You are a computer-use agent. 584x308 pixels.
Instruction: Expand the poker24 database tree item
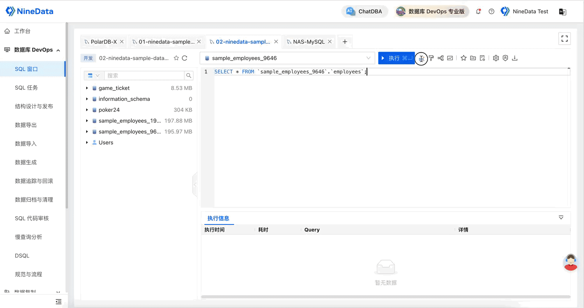pos(87,110)
